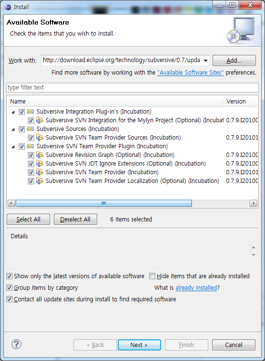This screenshot has width=265, height=361.
Task: Select Subversive Sources (Incubation) category text
Action: (x=78, y=129)
